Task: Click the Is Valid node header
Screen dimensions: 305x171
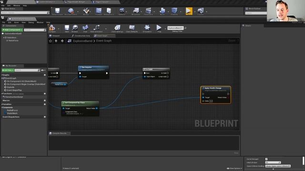Action: [x=156, y=69]
